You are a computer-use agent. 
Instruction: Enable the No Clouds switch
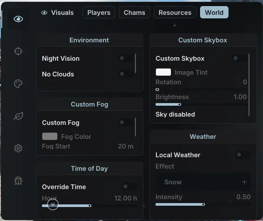pyautogui.click(x=126, y=74)
